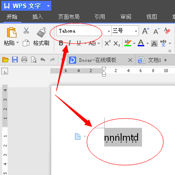
Task: Click the 格式刷 label
Action: coord(41,43)
